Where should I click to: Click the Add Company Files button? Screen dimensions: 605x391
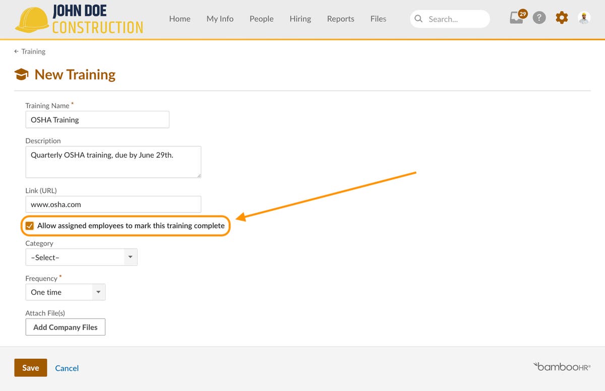pyautogui.click(x=65, y=327)
